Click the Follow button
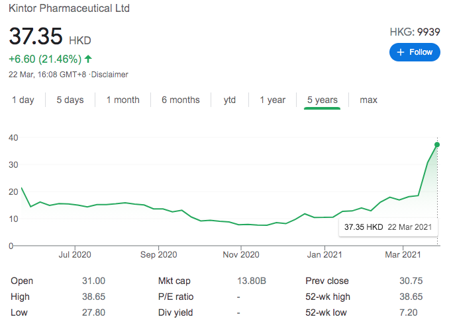The width and height of the screenshot is (451, 323). coord(415,52)
